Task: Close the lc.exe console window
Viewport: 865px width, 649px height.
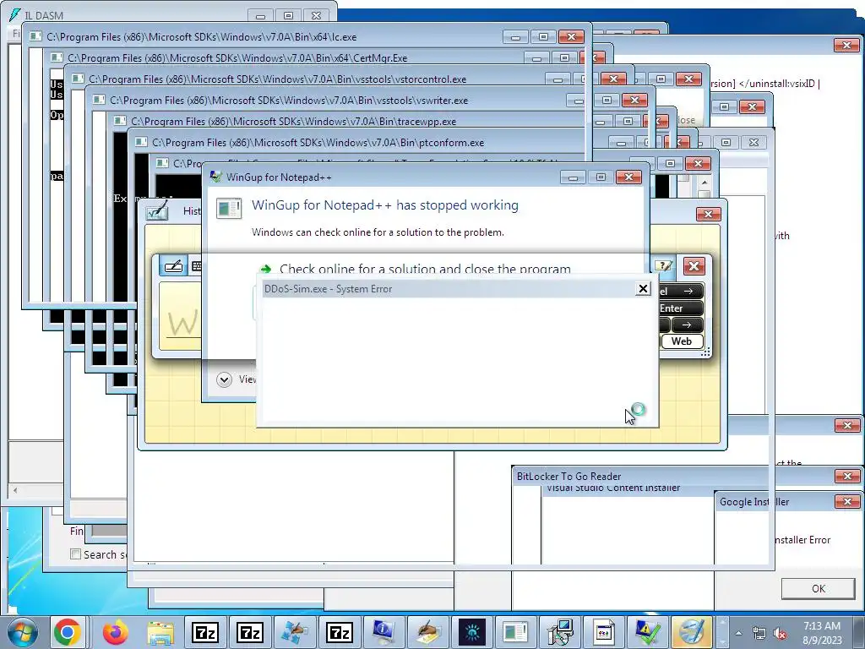Action: point(571,37)
